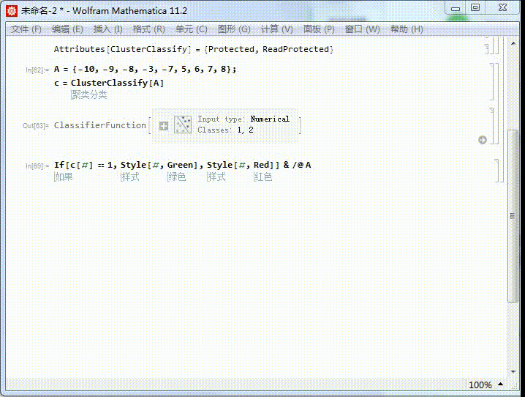Click the In[69]:= cell label

coord(37,166)
